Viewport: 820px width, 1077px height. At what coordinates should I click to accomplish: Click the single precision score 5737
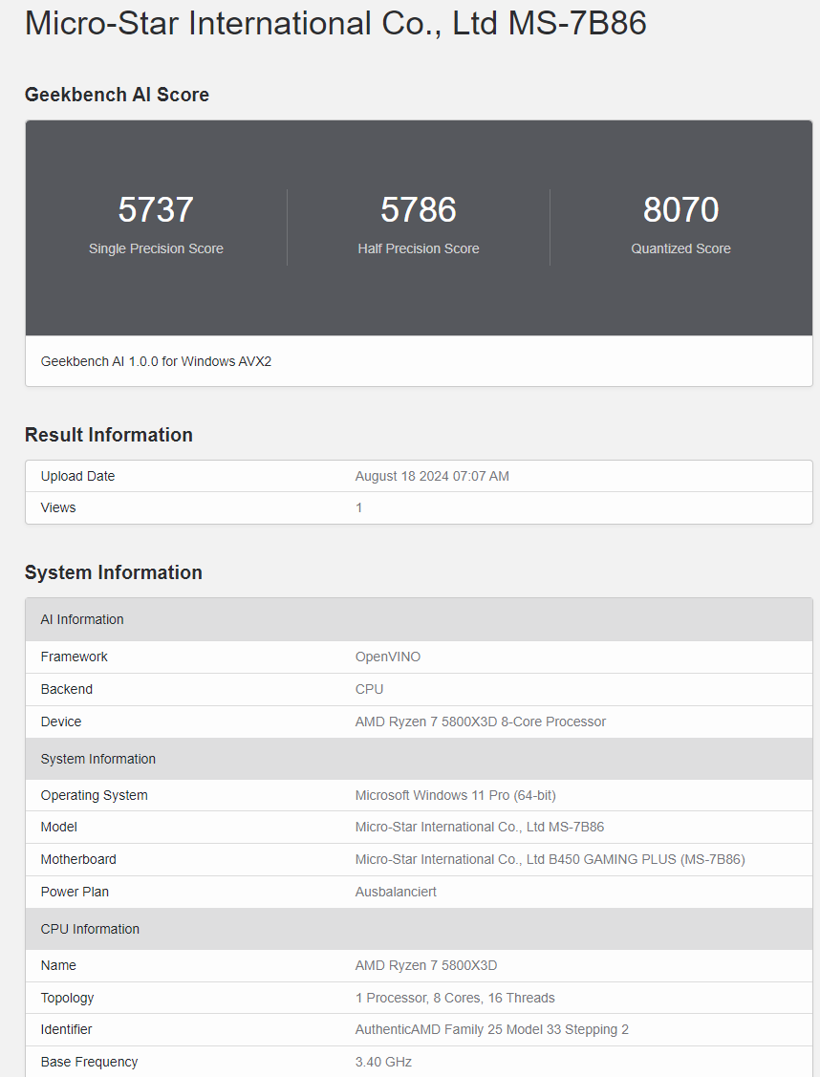tap(156, 209)
